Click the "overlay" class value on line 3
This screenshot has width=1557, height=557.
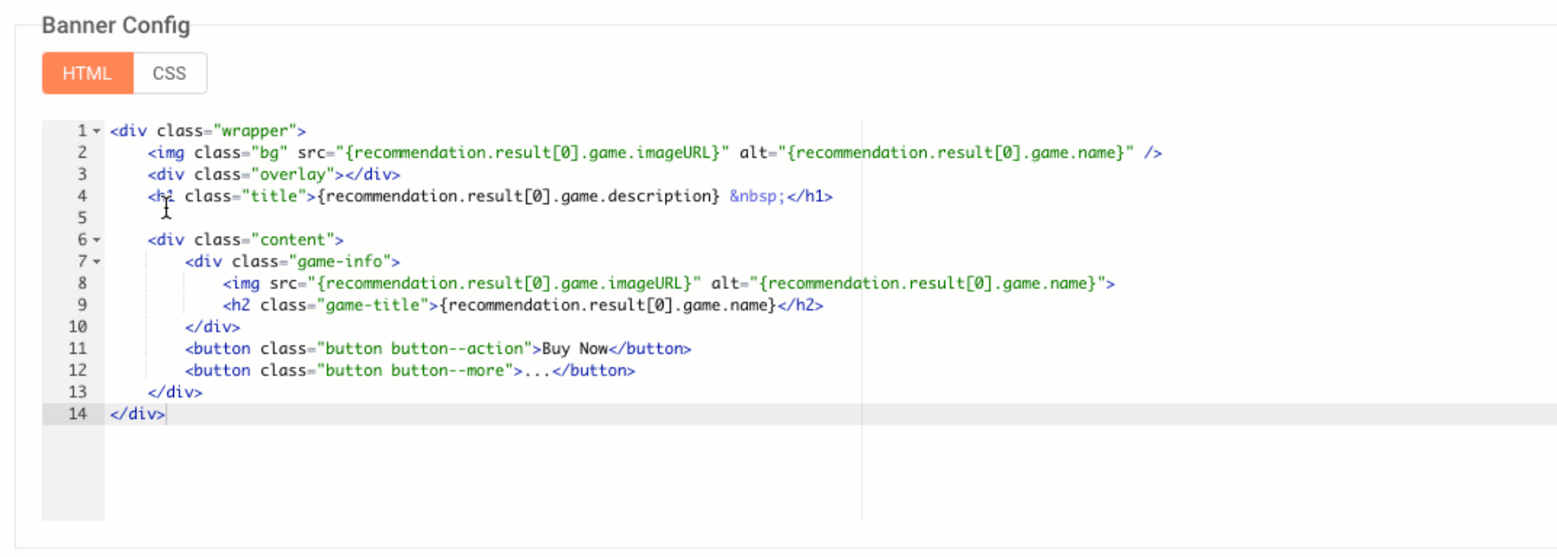(292, 175)
